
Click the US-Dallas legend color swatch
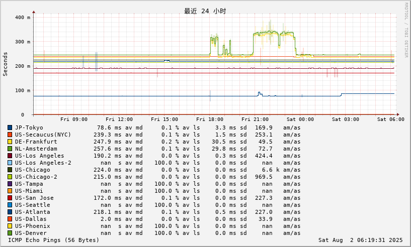10,219
